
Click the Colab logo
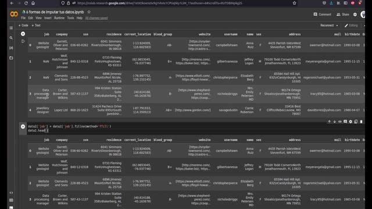(14, 14)
